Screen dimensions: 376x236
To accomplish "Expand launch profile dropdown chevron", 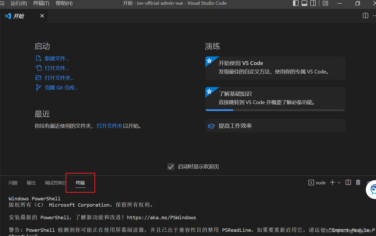I will pos(339,183).
